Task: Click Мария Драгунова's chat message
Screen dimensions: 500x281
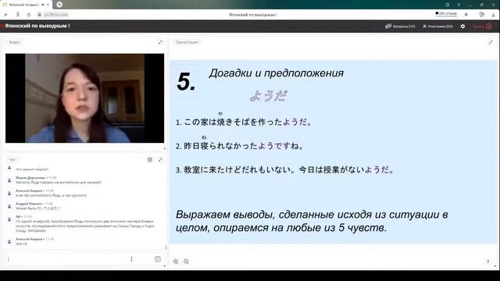Action: click(59, 182)
